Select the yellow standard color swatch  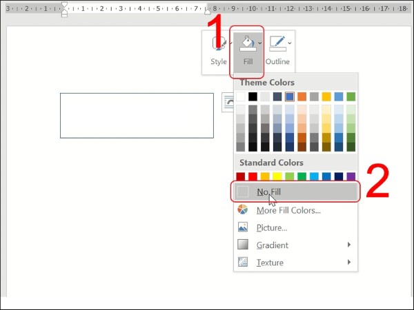point(277,176)
